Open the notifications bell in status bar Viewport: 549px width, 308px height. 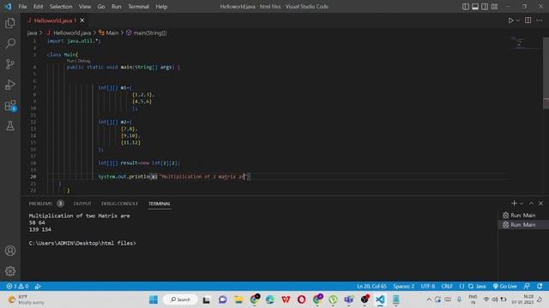[x=540, y=286]
